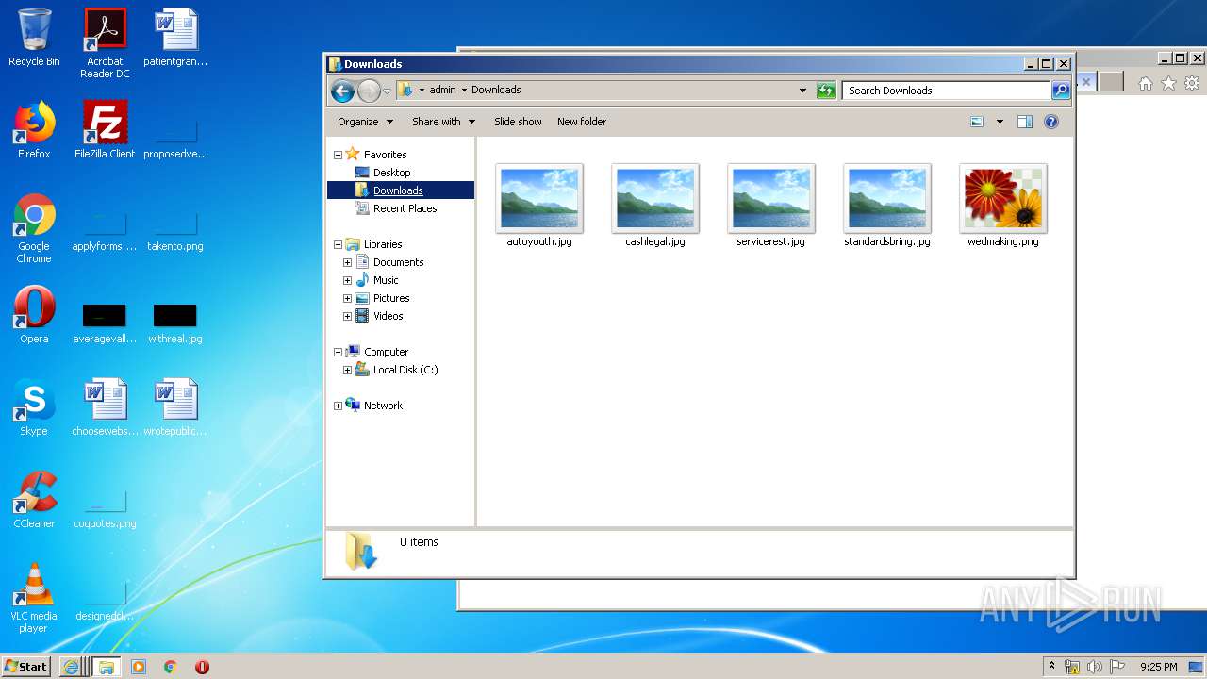Viewport: 1207px width, 679px height.
Task: Open Tools gear in background browser window
Action: point(1192,83)
